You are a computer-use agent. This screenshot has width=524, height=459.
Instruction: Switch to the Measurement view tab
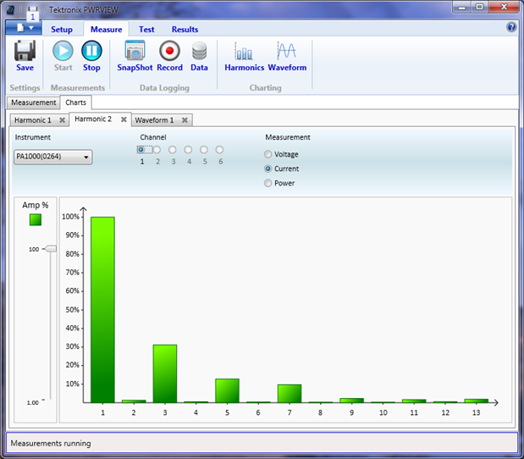[x=34, y=102]
